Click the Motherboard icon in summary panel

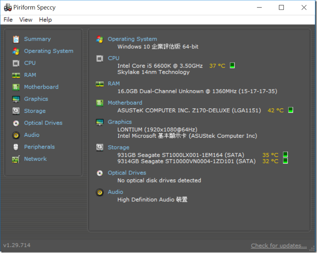coord(100,103)
